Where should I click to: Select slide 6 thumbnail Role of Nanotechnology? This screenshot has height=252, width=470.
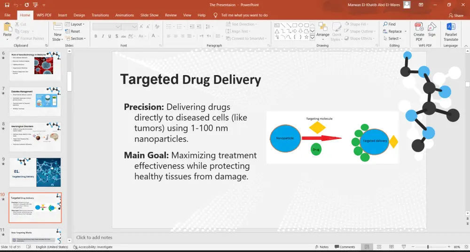pyautogui.click(x=35, y=66)
